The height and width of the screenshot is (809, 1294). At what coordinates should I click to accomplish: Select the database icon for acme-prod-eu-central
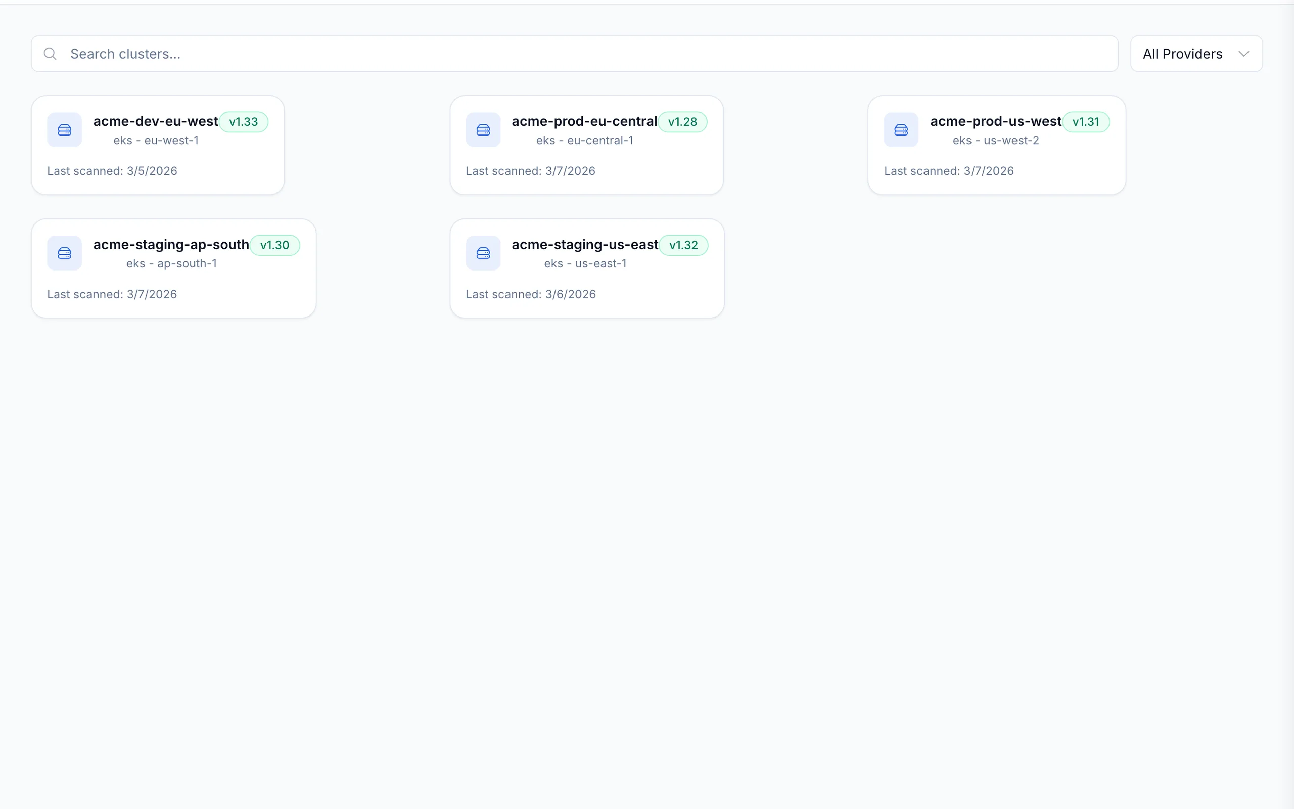483,129
